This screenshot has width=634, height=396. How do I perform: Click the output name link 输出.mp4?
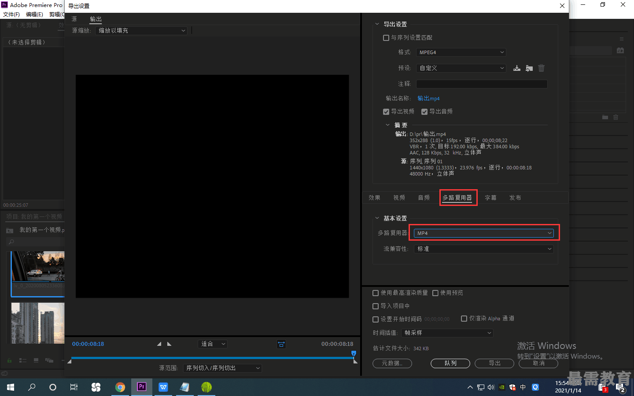[428, 99]
